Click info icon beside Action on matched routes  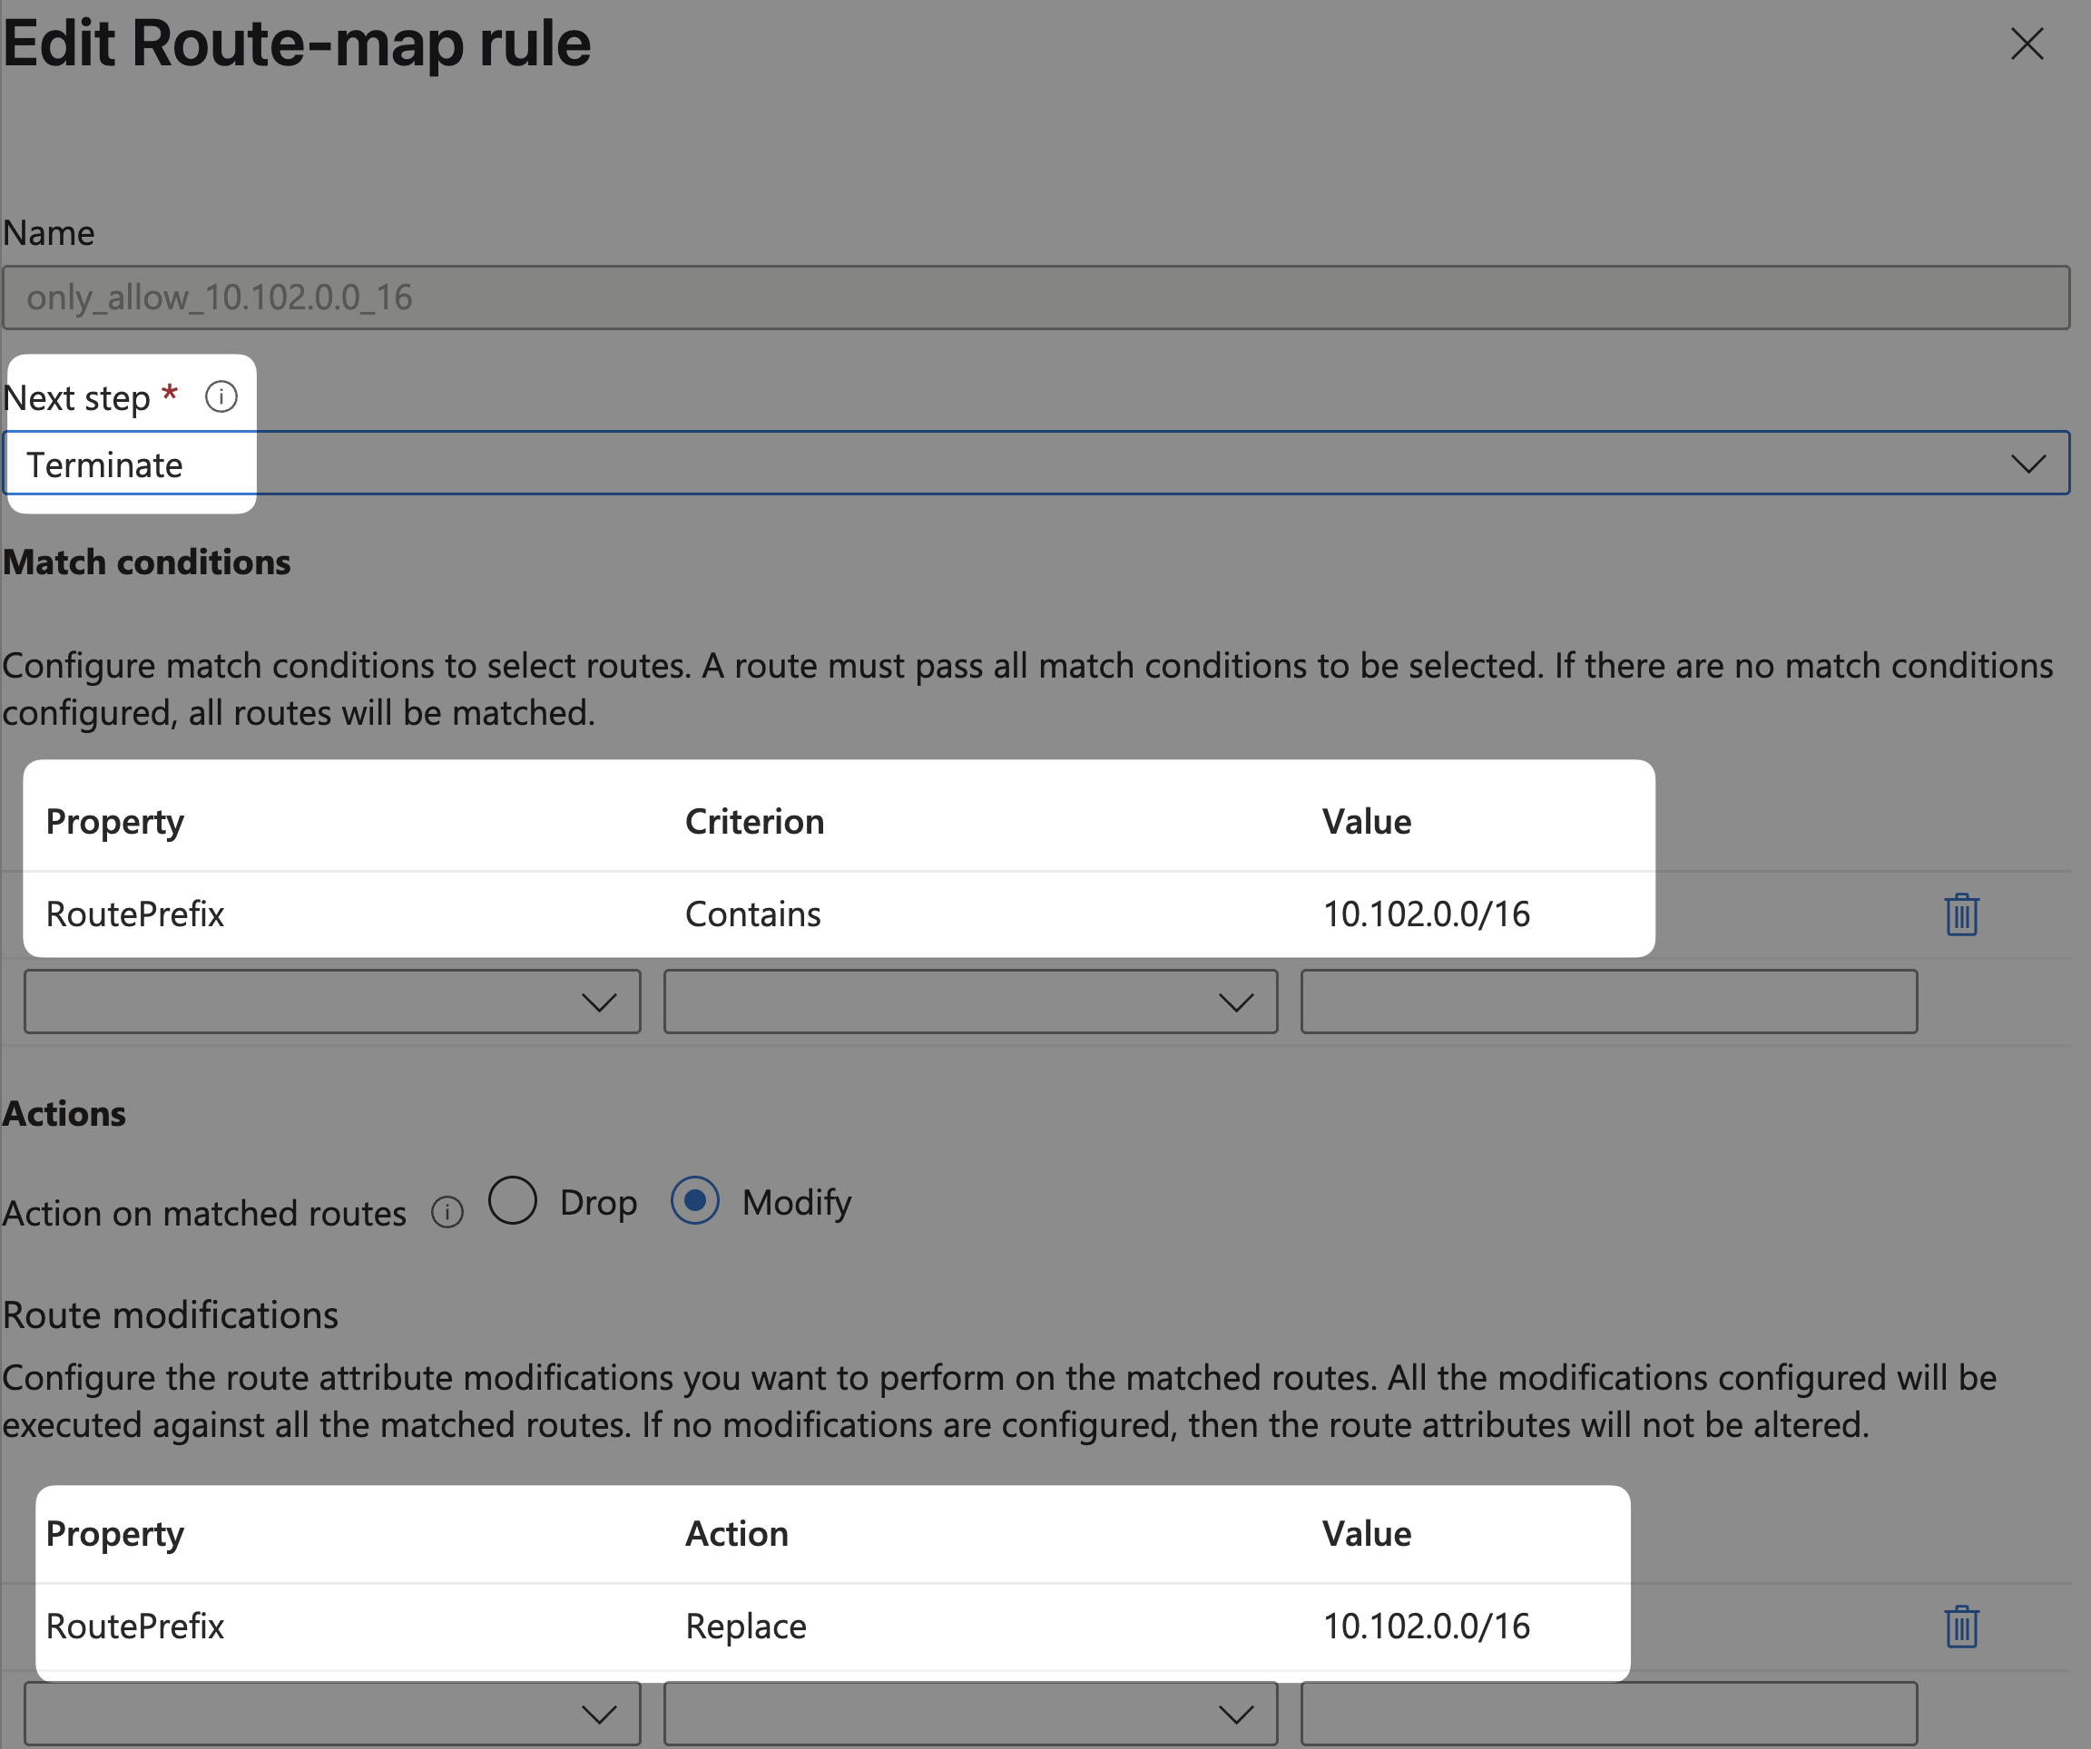[x=447, y=1213]
